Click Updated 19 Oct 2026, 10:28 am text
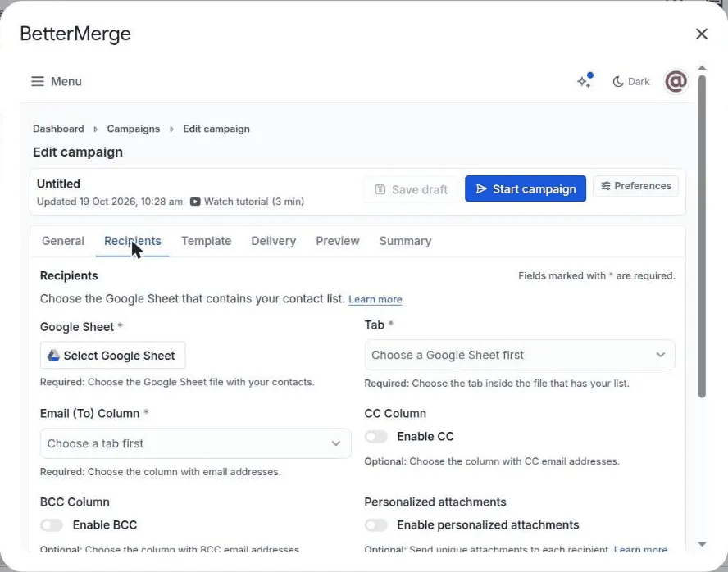 pyautogui.click(x=110, y=202)
